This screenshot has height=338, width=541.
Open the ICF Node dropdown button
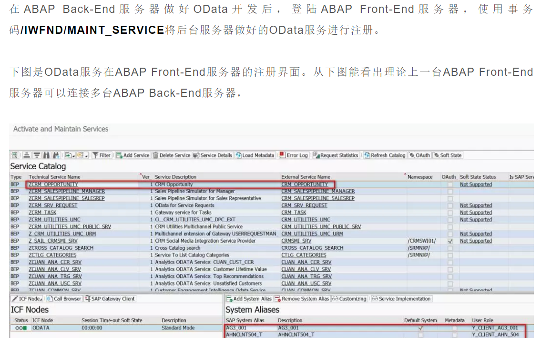[x=27, y=298]
